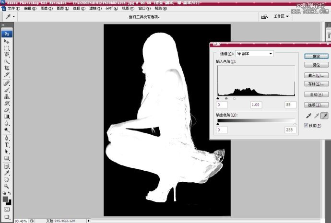
Task: Open the Filter (滤镜) menu
Action: point(95,9)
